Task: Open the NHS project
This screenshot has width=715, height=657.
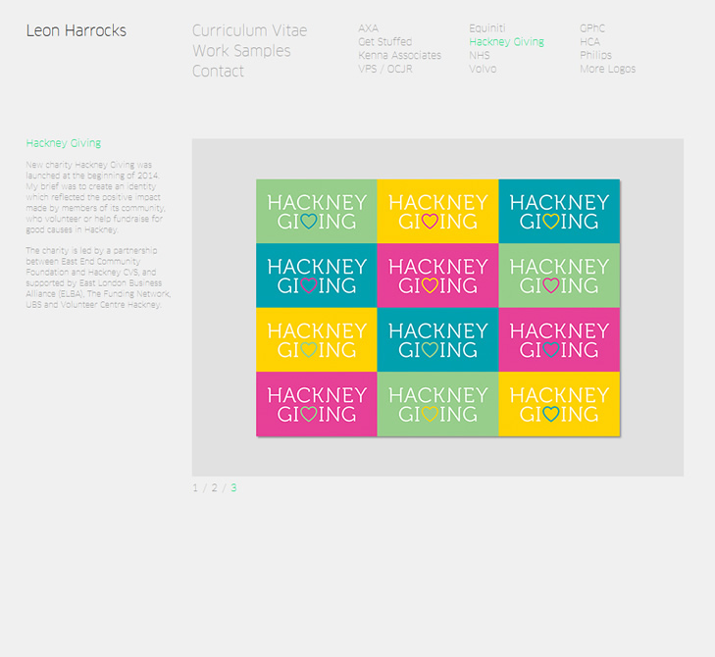Action: (x=480, y=55)
